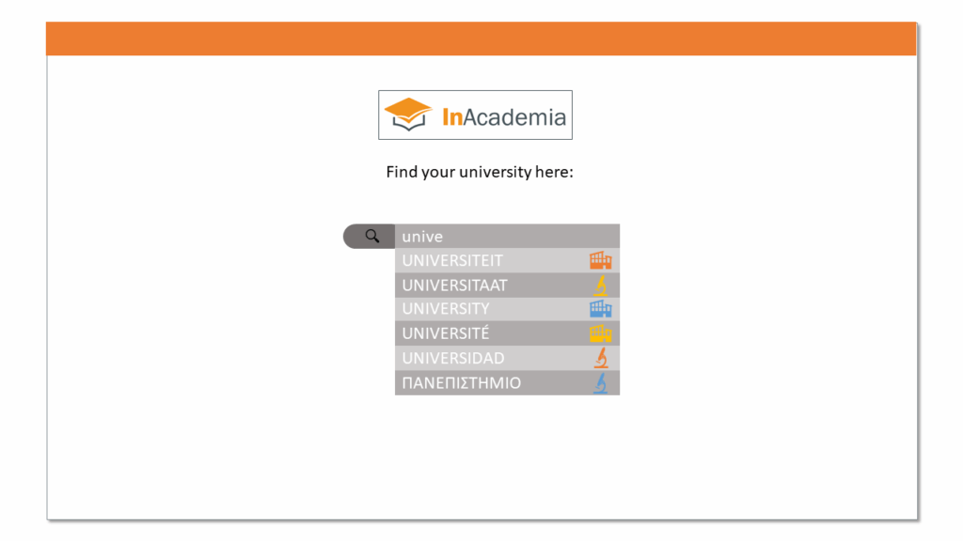Pick the UNIVERSITY suggestion entry
Image resolution: width=963 pixels, height=541 pixels.
point(446,309)
